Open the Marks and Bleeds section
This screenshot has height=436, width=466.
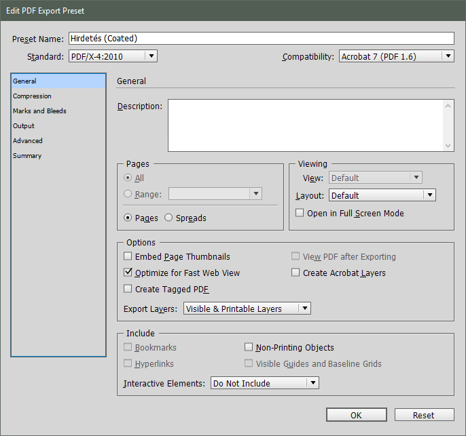39,111
